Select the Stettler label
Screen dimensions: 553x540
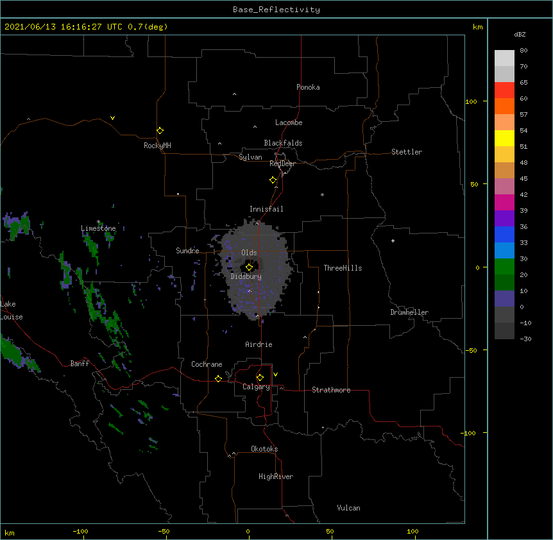407,152
